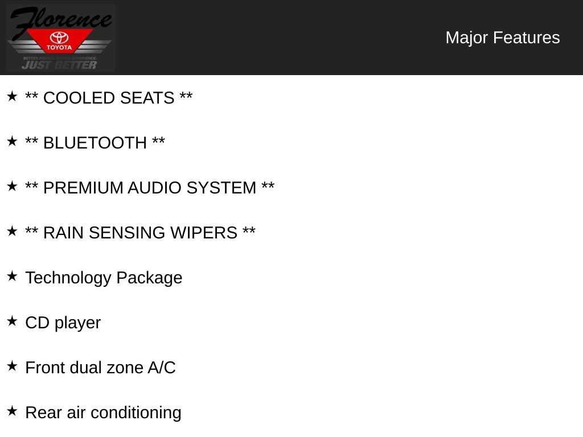Click the Major Features header title
583x437 pixels.
(502, 38)
